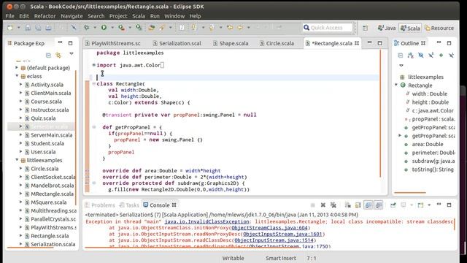Close the Rectangle.scala editor tab
Image resolution: width=467 pixels, height=263 pixels.
(x=357, y=43)
